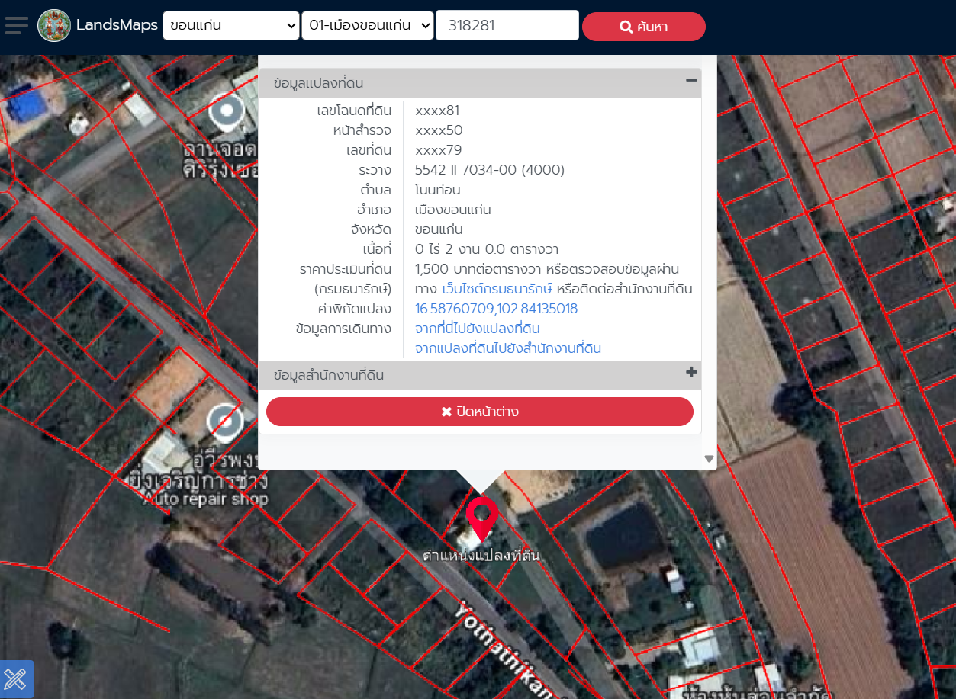Expand ข้อมูลสำนักงานที่ดิน using the plus icon
Viewport: 956px width, 699px height.
point(691,373)
